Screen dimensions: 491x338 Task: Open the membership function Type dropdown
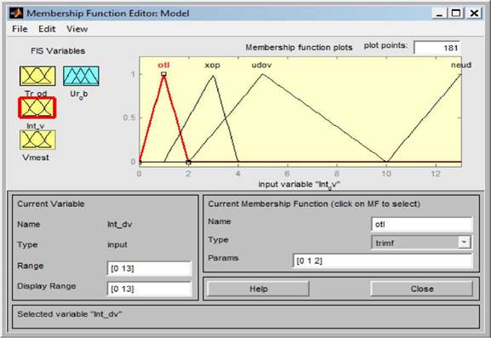click(x=421, y=243)
